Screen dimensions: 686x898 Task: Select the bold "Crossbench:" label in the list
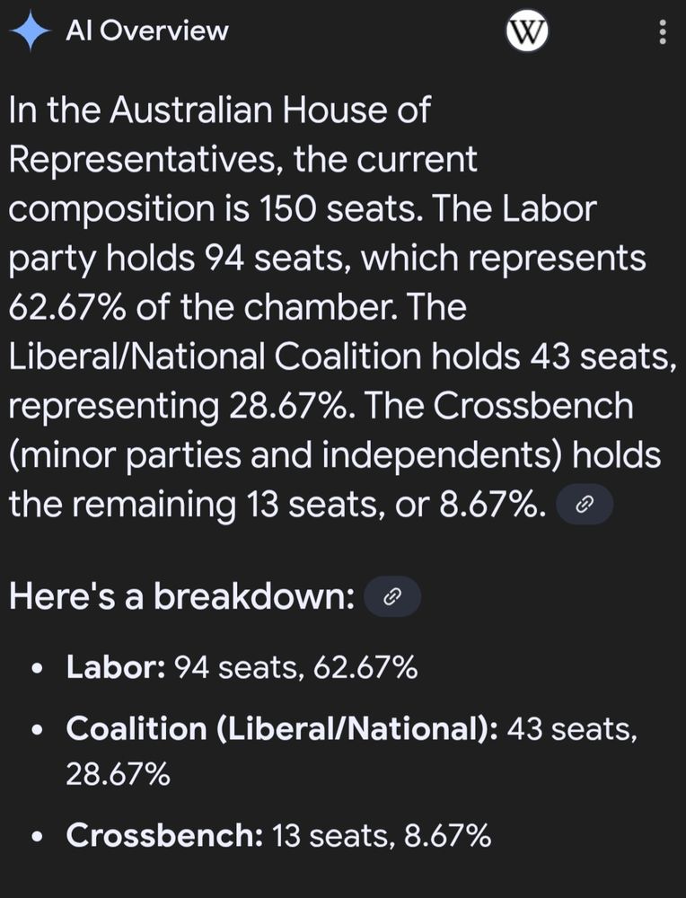point(164,836)
